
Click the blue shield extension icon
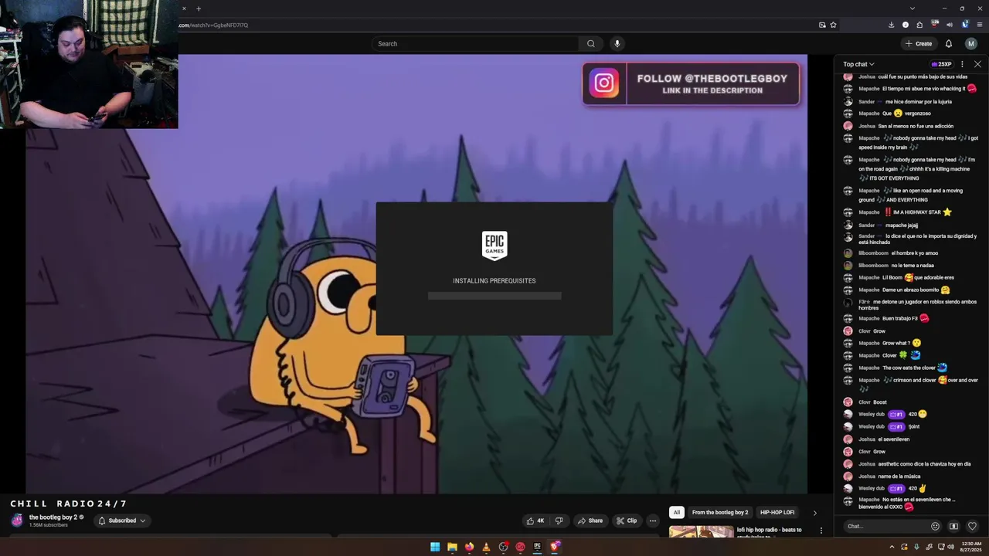click(964, 25)
